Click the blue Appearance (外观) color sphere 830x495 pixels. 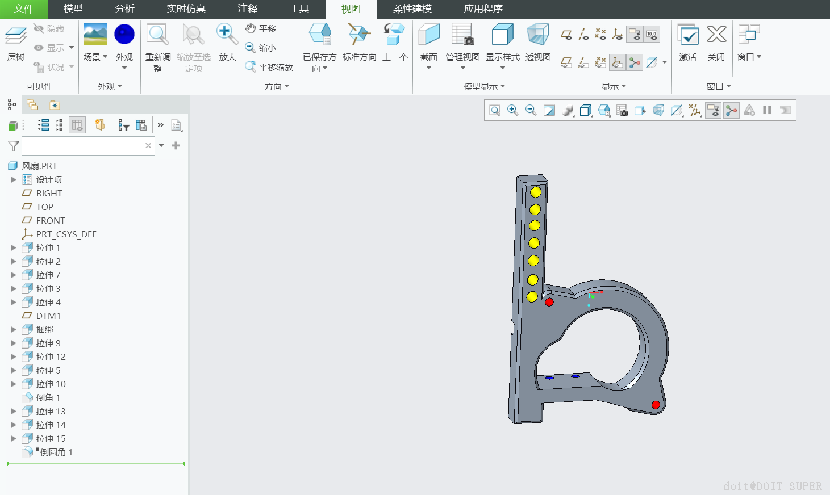(x=124, y=34)
